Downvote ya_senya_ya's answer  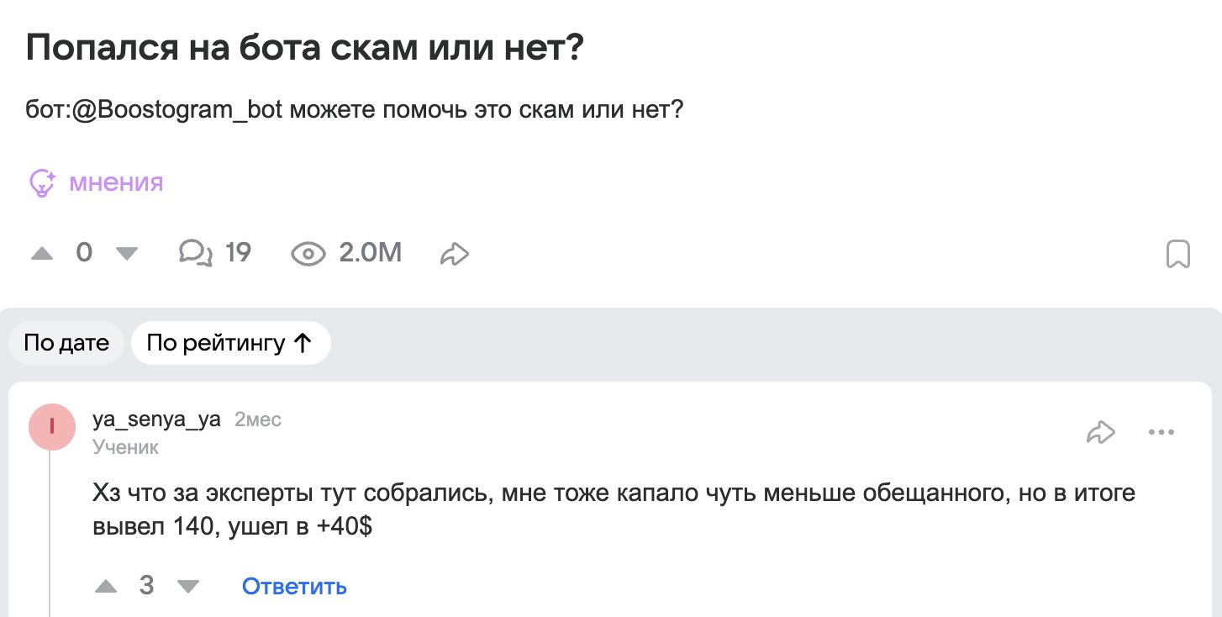(188, 586)
